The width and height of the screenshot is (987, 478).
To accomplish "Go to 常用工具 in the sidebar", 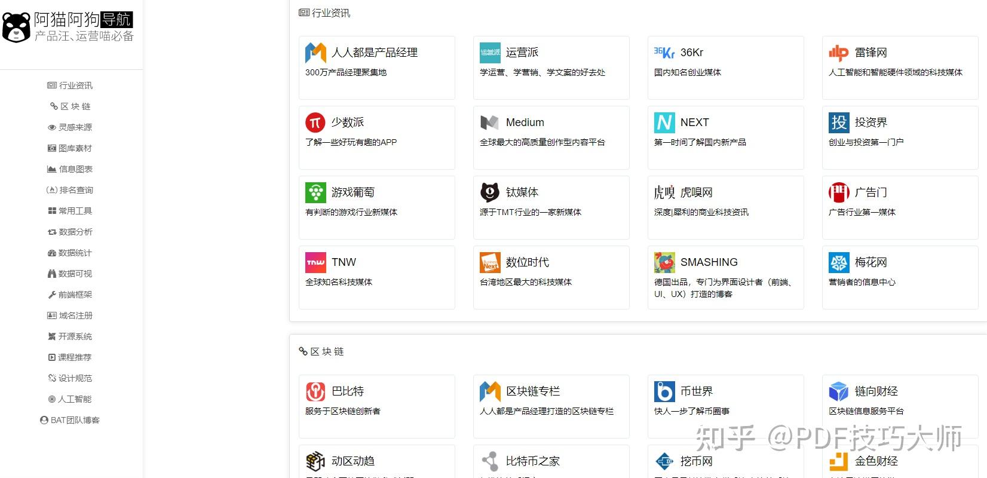I will click(x=70, y=211).
